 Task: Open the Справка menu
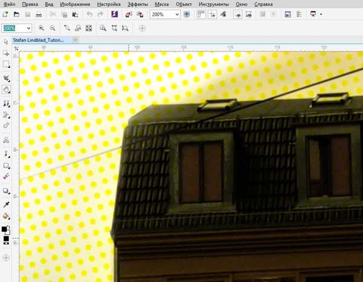(x=263, y=4)
